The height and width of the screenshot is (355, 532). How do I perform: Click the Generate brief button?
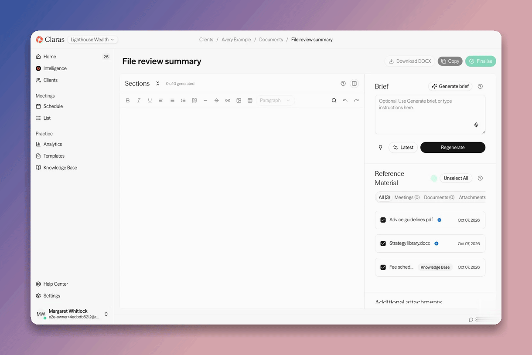point(450,86)
